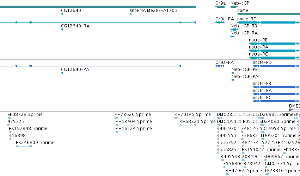Click the RH68321.5prime spliced alignment glyph
Viewport: 300px width, 176px height.
[x=188, y=125]
